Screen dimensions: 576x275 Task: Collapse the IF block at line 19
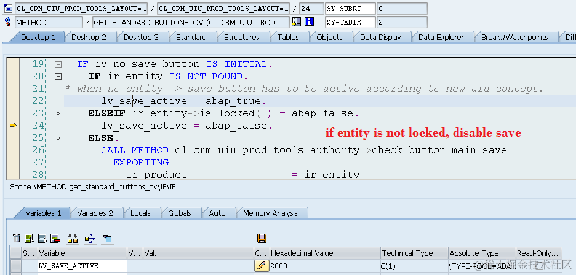click(58, 64)
